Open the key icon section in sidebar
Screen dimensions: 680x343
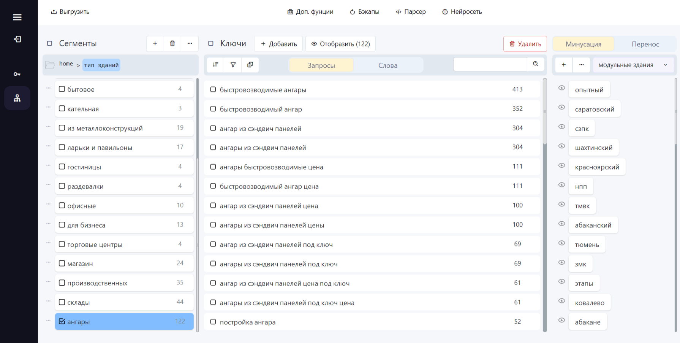tap(17, 74)
